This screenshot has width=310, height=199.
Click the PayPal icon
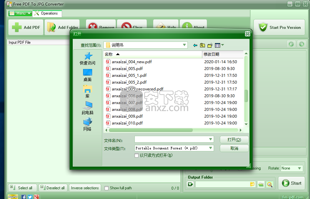[13, 197]
